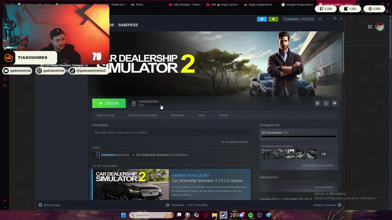The width and height of the screenshot is (392, 220).
Task: Open the 0.1.5 Update news thumbnail
Action: [130, 184]
